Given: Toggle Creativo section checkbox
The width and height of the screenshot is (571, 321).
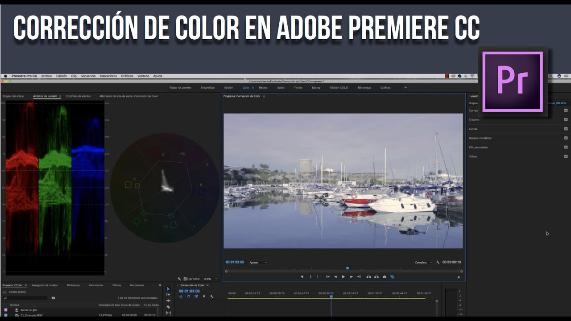Looking at the screenshot, I should tap(566, 119).
